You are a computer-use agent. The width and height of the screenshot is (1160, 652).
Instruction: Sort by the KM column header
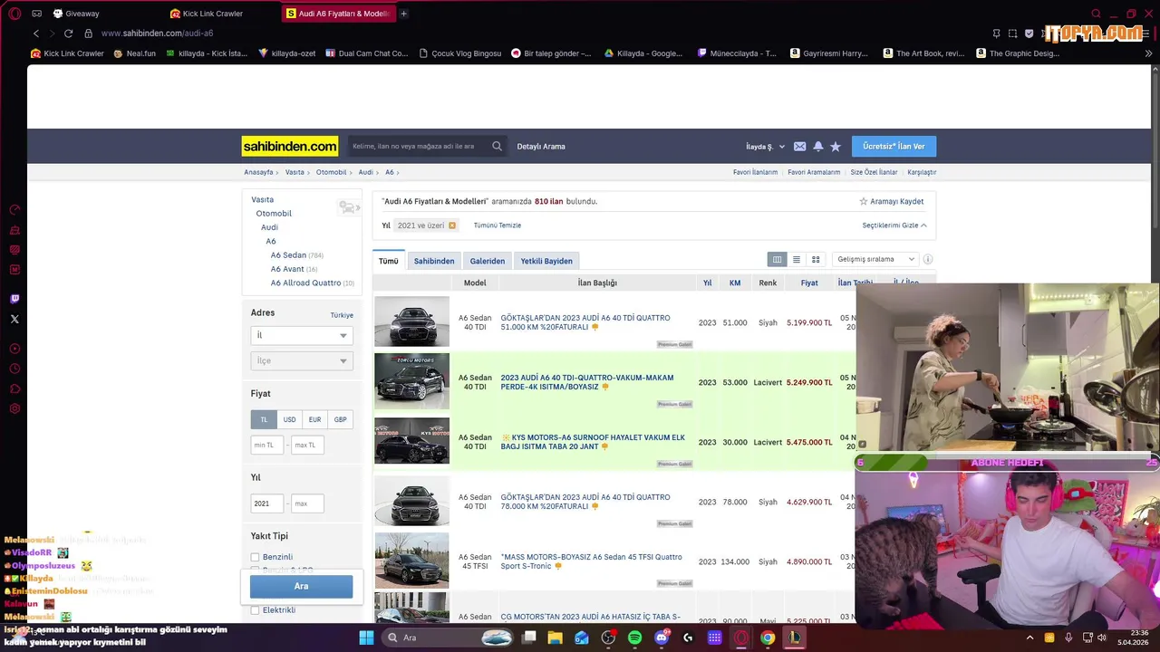(x=735, y=283)
